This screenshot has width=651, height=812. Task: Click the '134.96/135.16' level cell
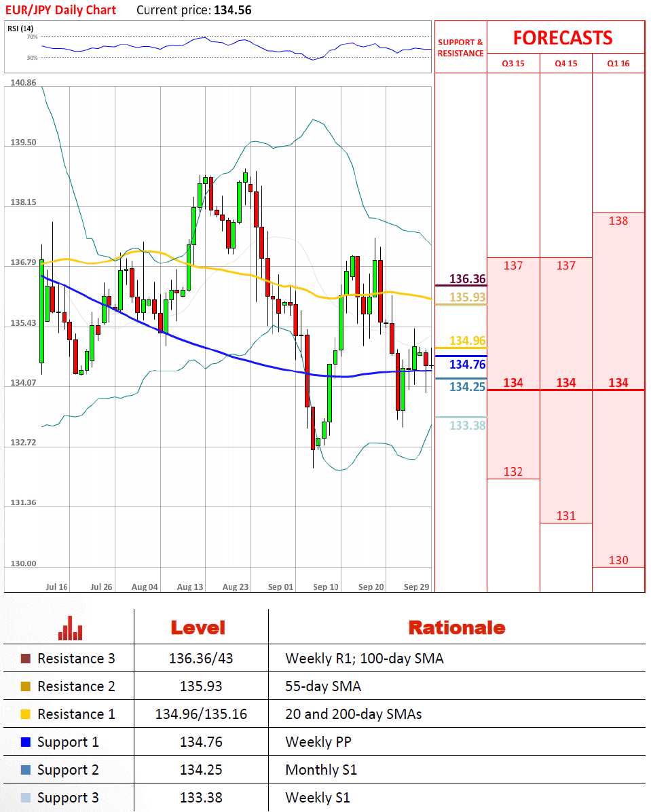point(201,715)
